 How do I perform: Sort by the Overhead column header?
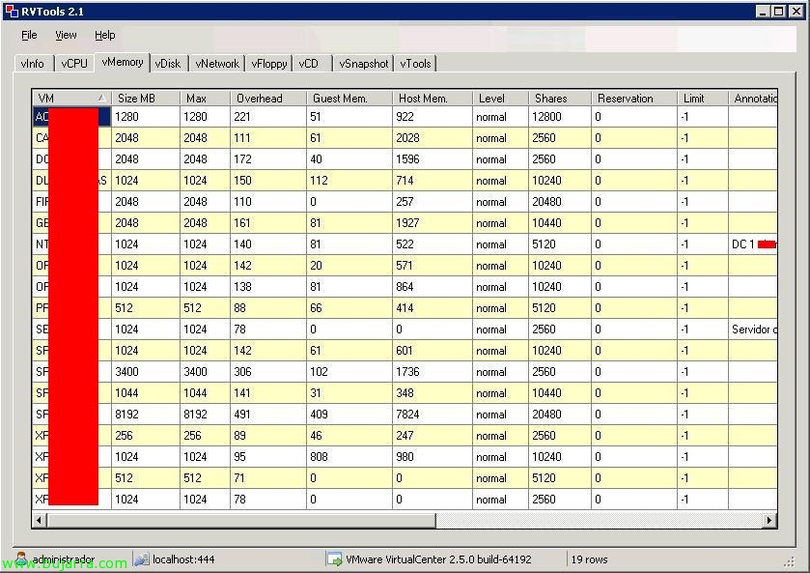268,99
